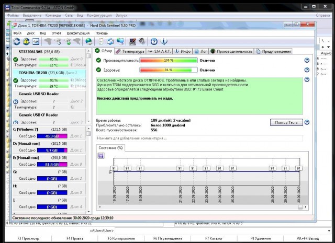The height and width of the screenshot is (243, 335).
Task: Open the Диск menu
Action: (x=31, y=33)
